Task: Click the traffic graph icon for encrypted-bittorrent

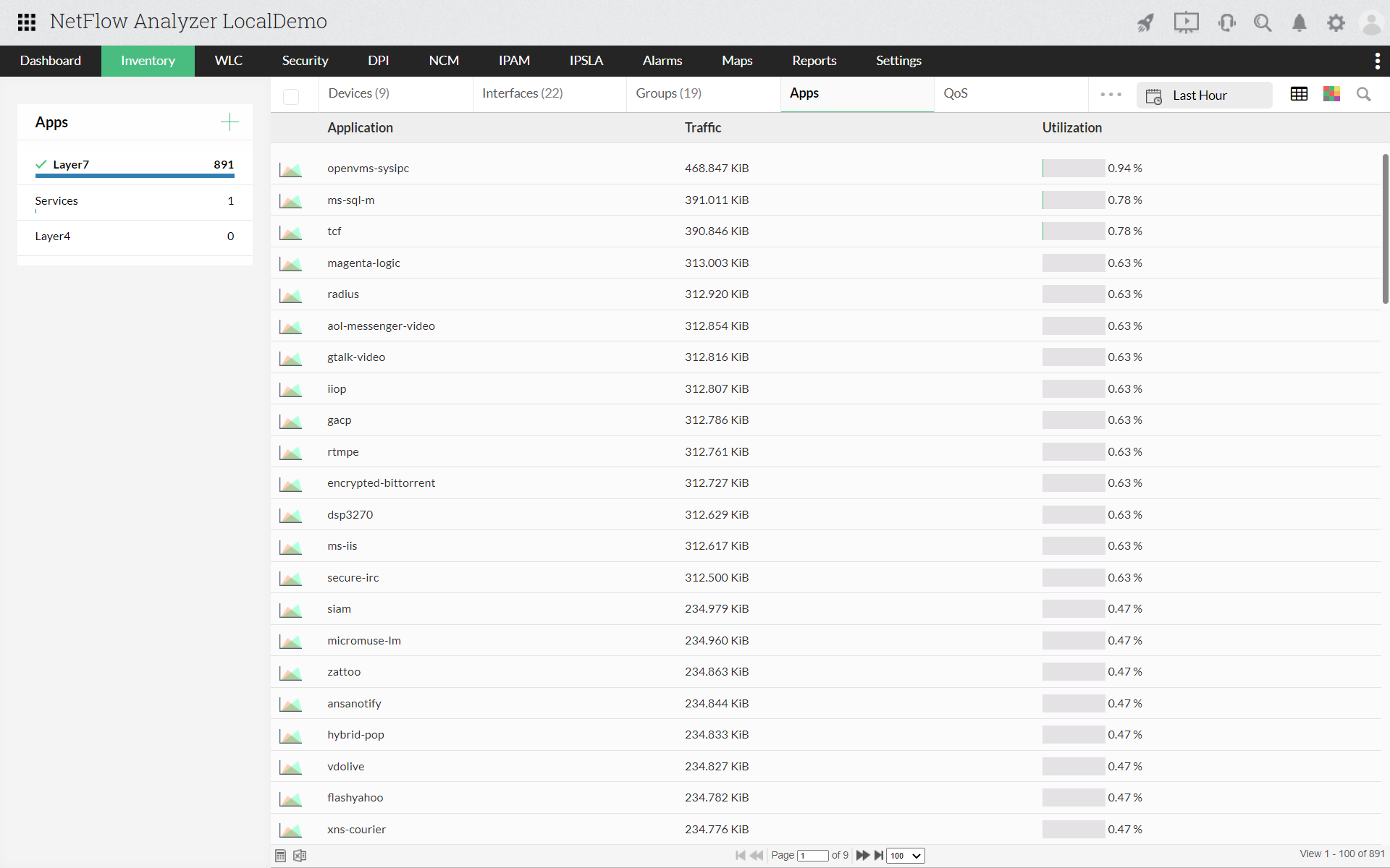Action: coord(290,482)
